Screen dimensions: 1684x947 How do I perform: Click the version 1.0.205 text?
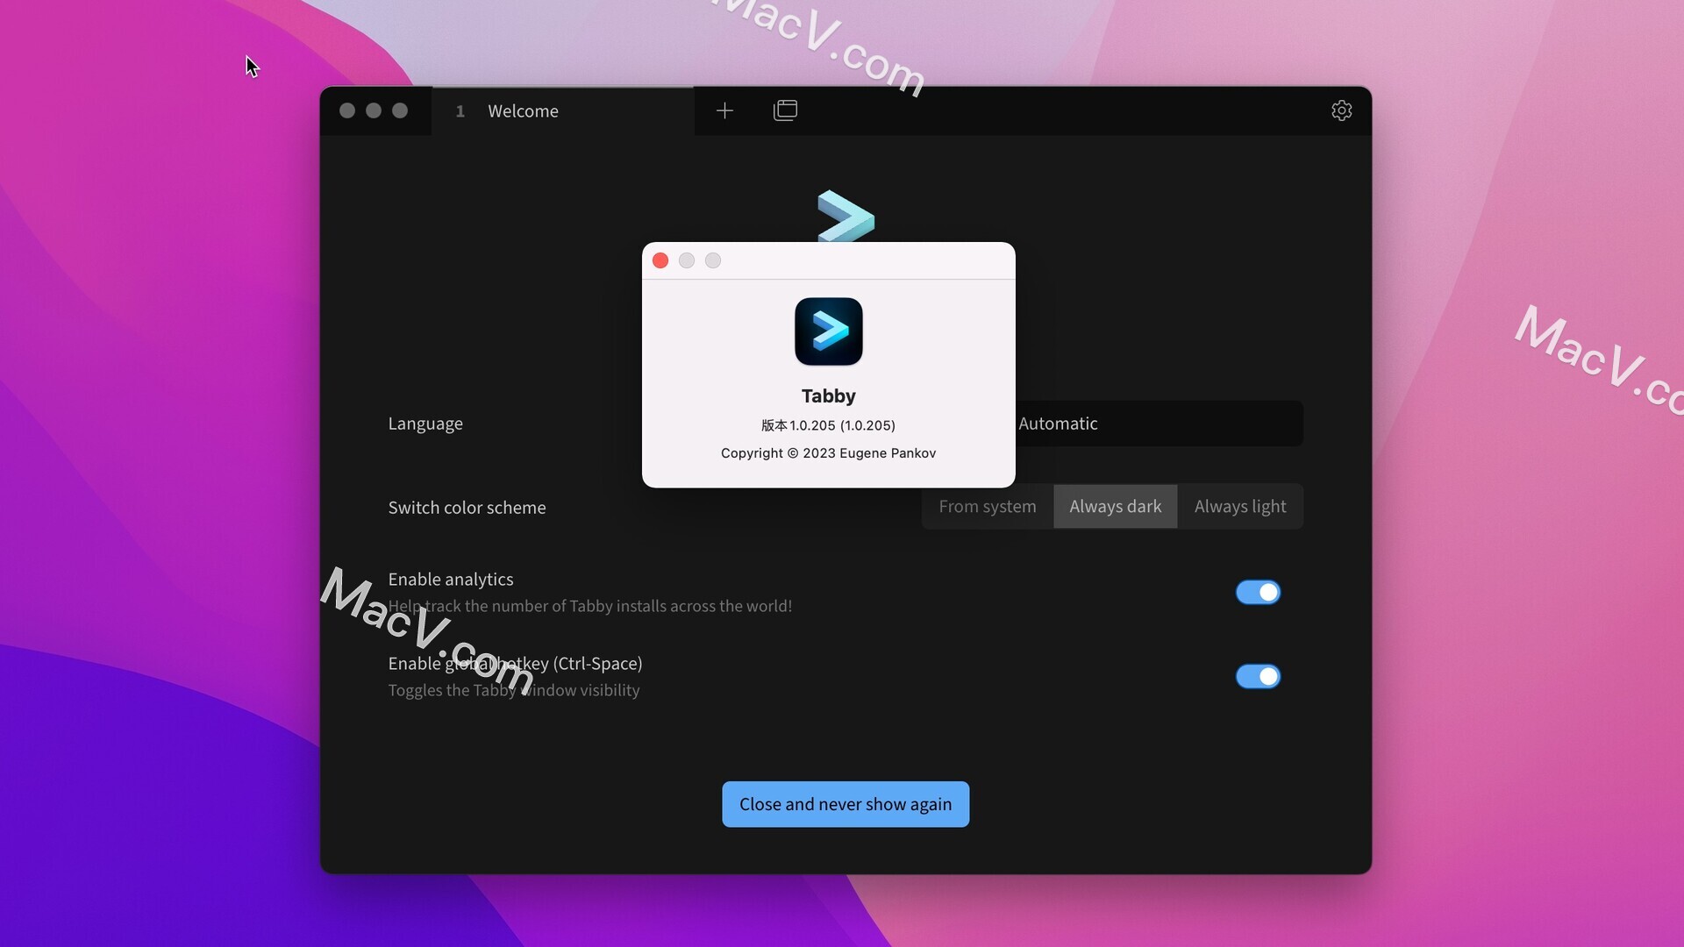click(x=828, y=425)
